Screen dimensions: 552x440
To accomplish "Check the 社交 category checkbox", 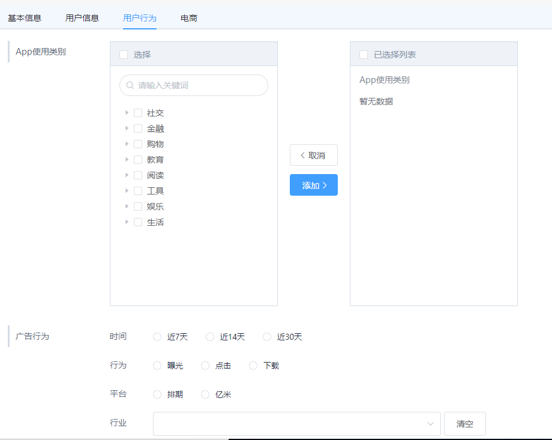I will click(137, 112).
